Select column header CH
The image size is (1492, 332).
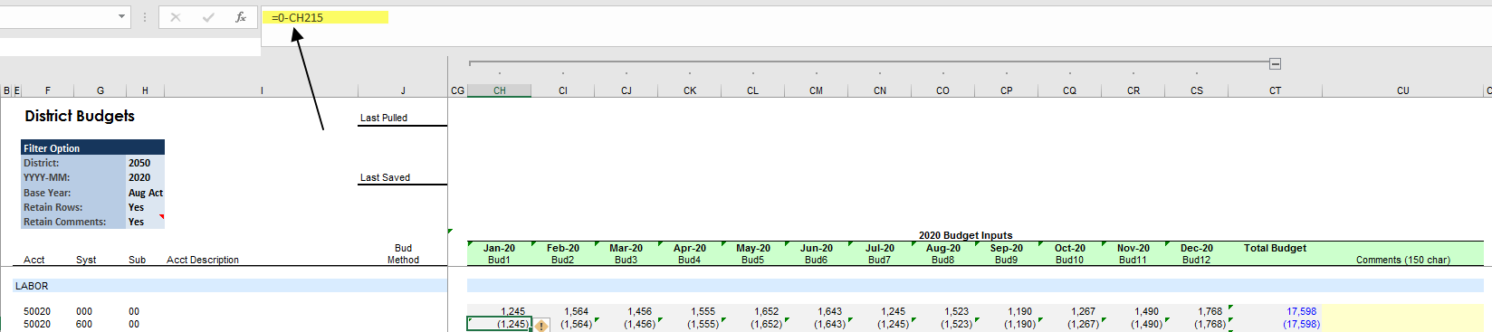pos(500,90)
